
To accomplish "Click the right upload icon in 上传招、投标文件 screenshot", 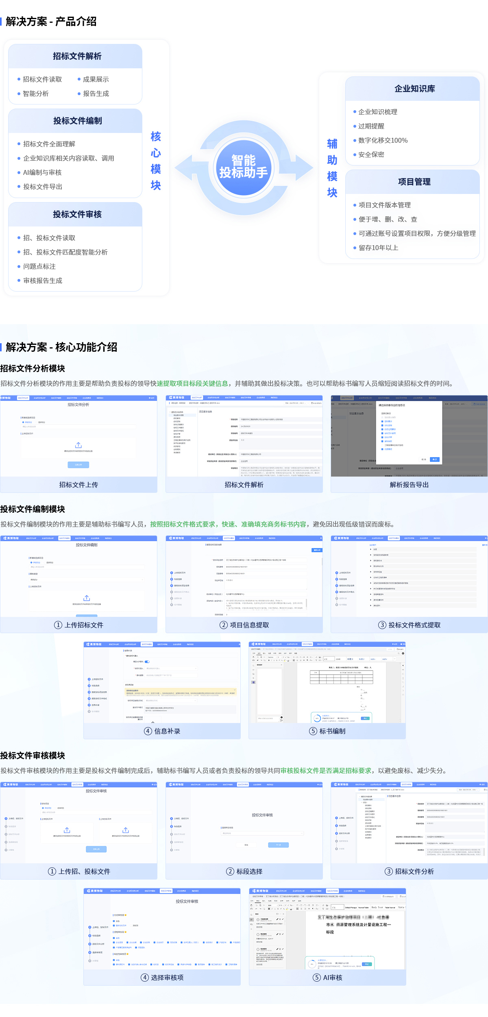I will click(126, 830).
